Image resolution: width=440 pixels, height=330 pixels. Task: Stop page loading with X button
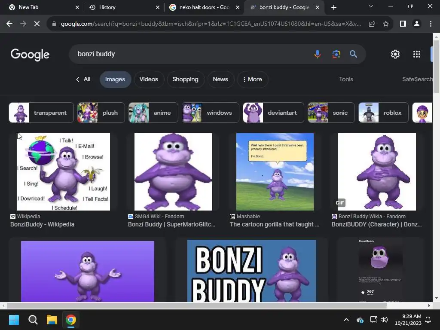pos(37,24)
